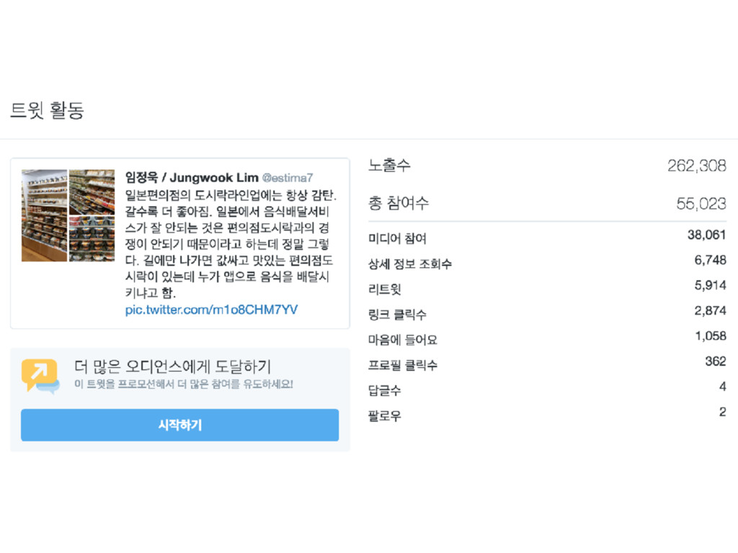Click the 답글수 replies row
Viewport: 738px width, 553px height.
click(x=547, y=390)
